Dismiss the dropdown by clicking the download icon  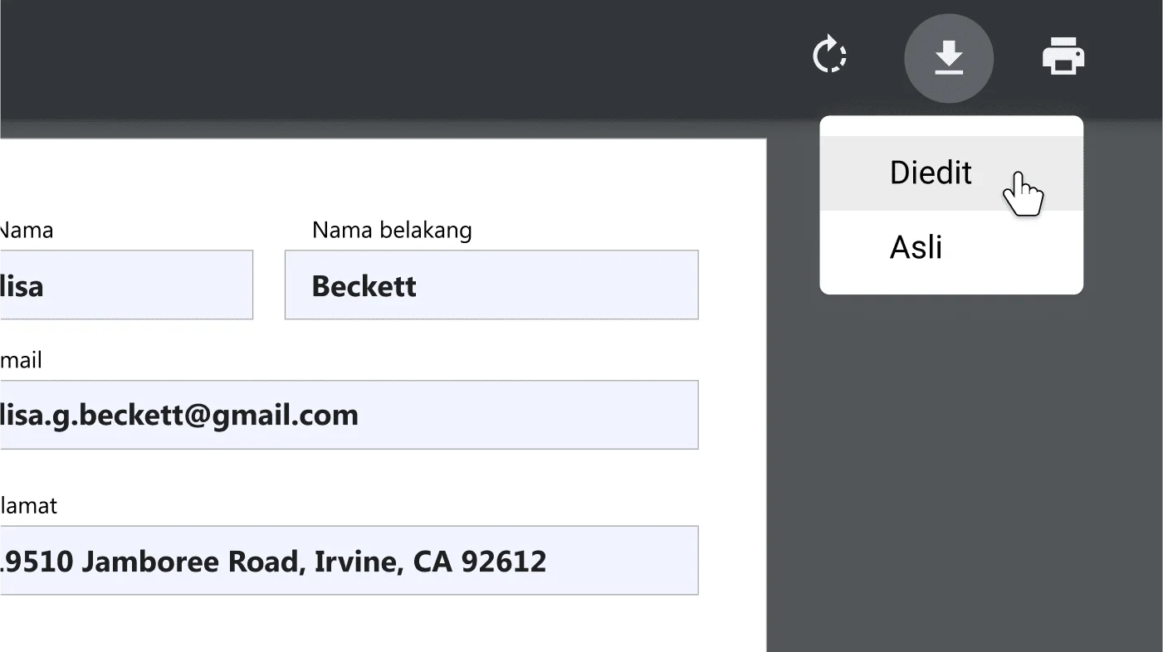coord(948,56)
